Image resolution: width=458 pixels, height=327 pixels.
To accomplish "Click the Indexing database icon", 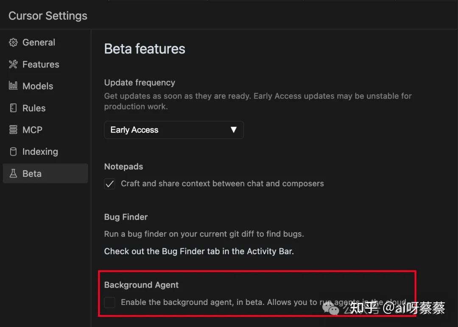I will [x=13, y=152].
